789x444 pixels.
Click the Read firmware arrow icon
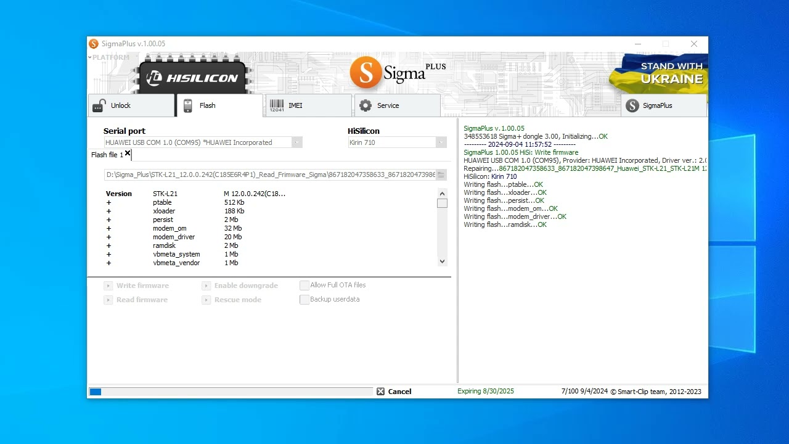coord(108,300)
